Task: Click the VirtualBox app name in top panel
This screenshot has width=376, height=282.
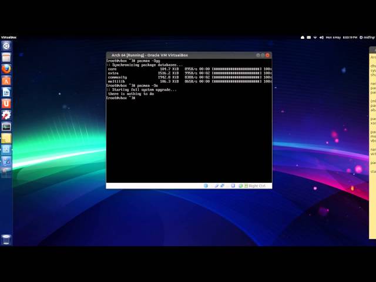Action: click(9, 38)
